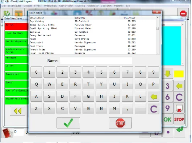Select Fettuccini article row

tap(93, 42)
